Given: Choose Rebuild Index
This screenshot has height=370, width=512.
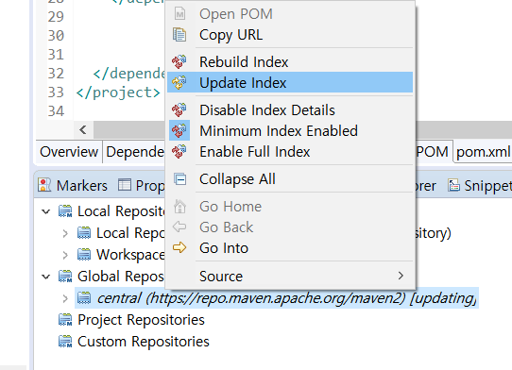Looking at the screenshot, I should (290, 62).
